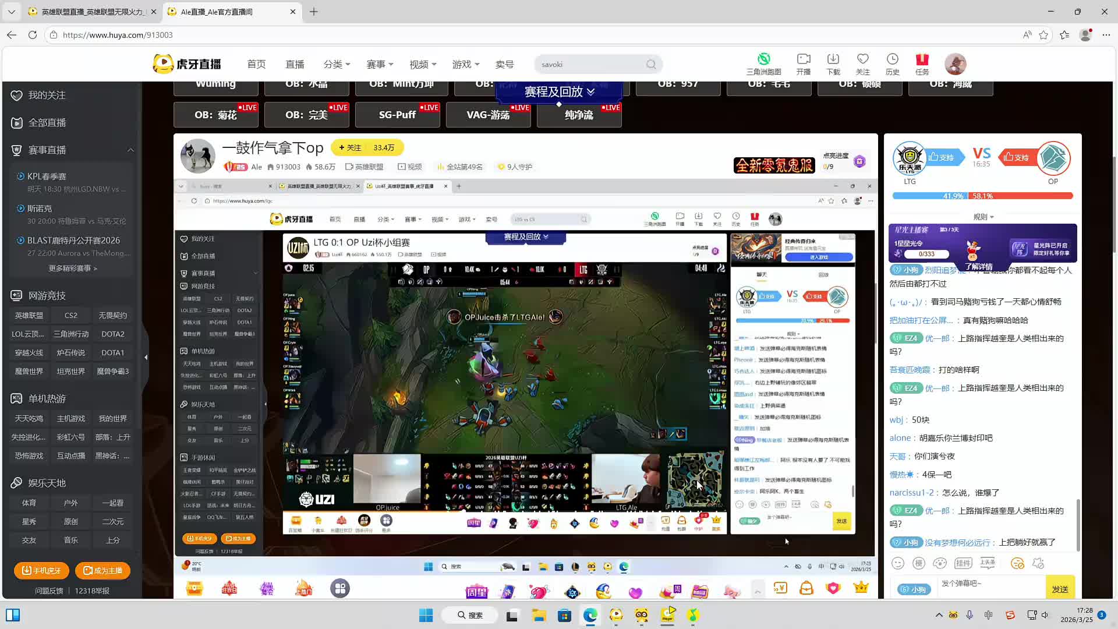This screenshot has height=629, width=1118.
Task: Open the 更多精彩赛事 link
Action: click(x=73, y=268)
